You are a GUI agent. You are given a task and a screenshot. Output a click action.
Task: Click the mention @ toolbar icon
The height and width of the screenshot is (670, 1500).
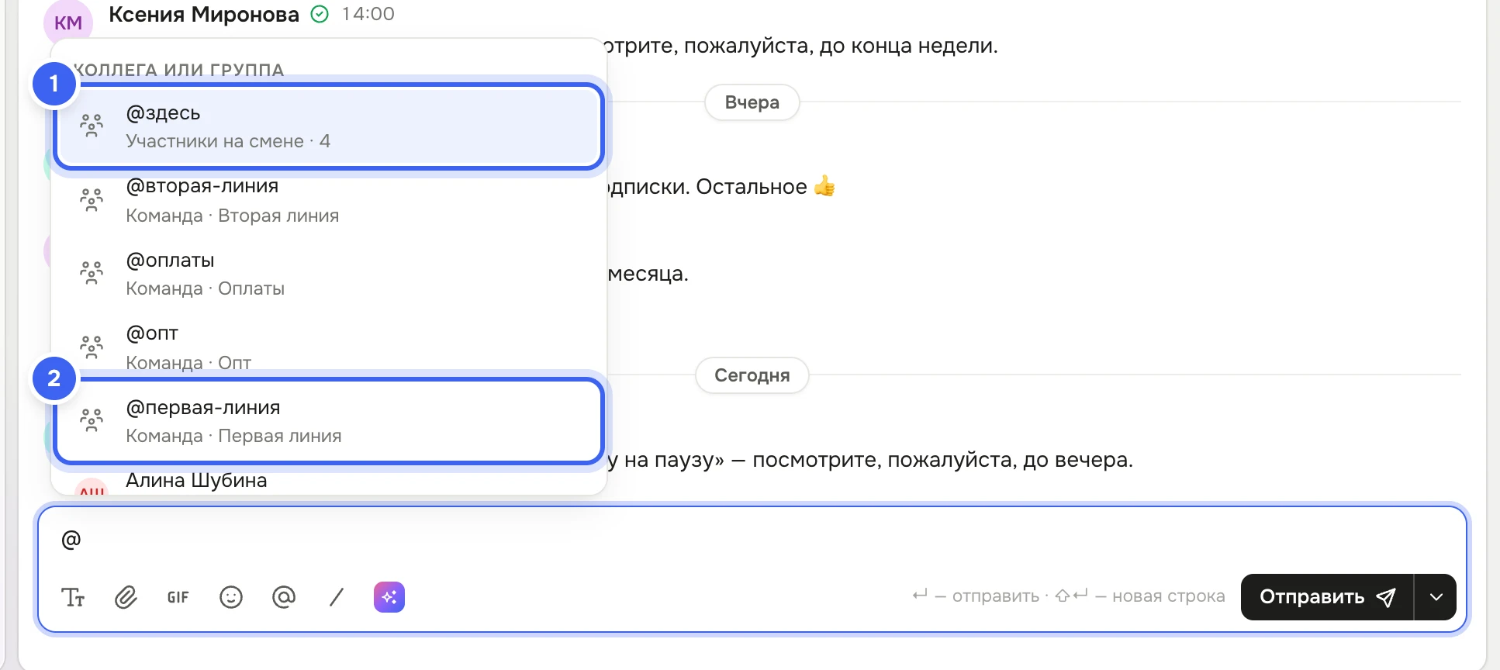284,597
